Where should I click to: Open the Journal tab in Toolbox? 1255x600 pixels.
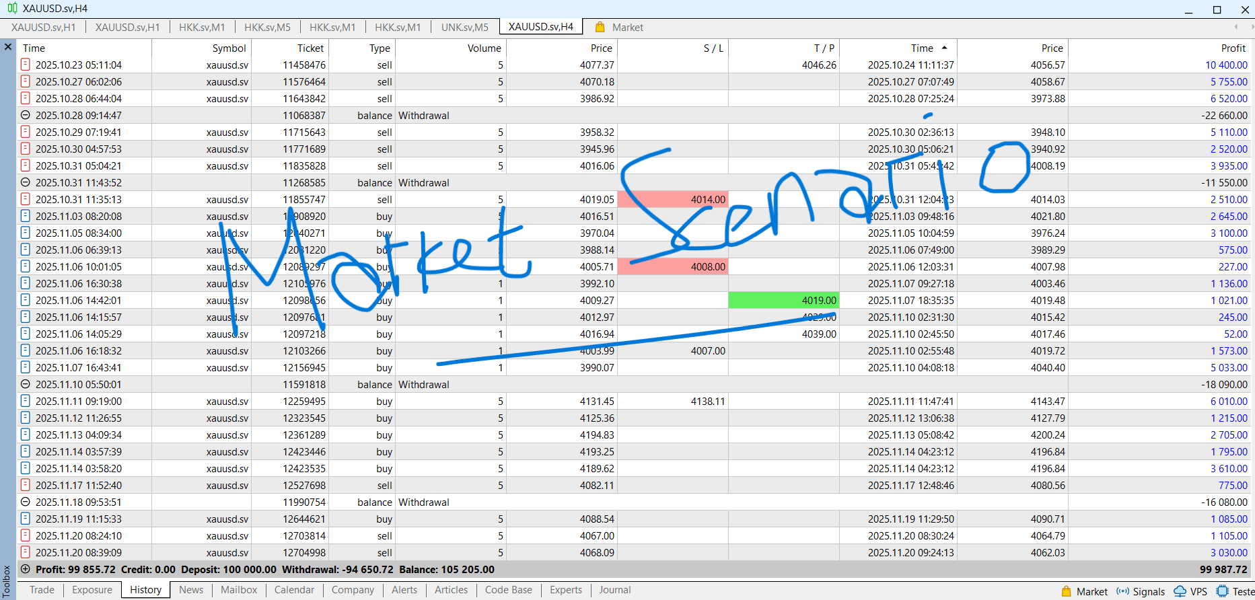pyautogui.click(x=615, y=590)
